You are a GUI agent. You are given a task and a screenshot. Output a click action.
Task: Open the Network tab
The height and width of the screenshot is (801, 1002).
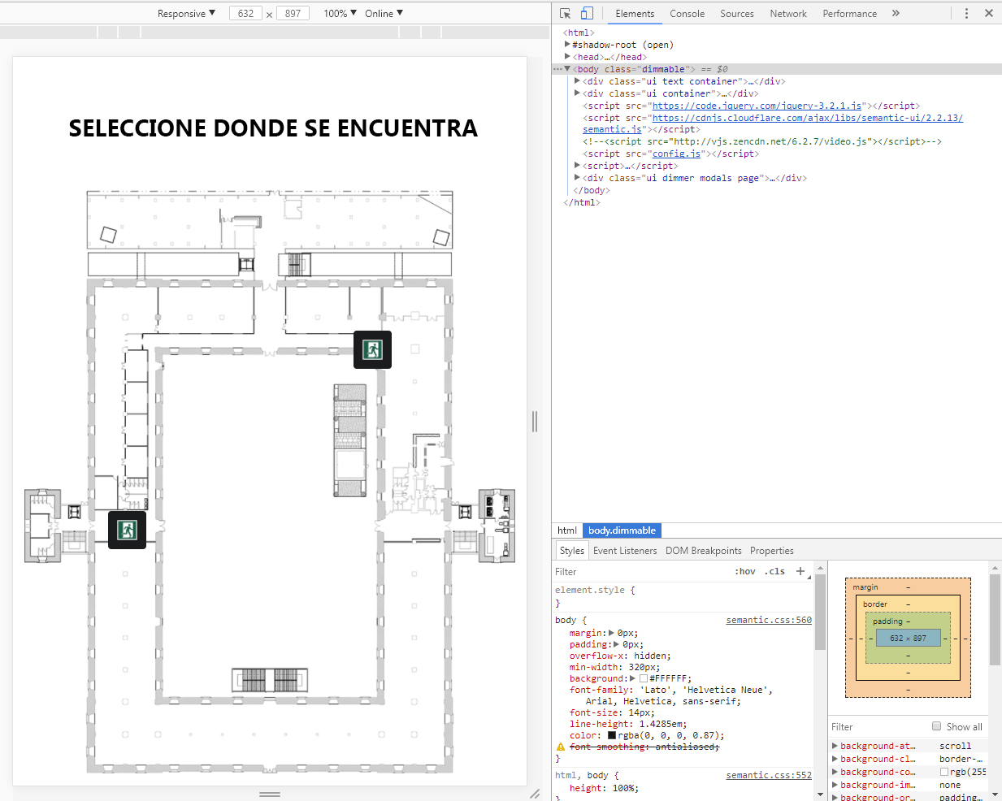(788, 13)
